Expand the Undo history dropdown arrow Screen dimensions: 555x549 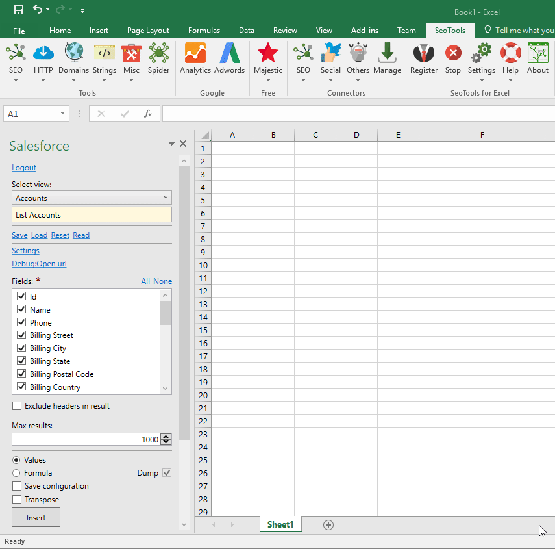(48, 10)
